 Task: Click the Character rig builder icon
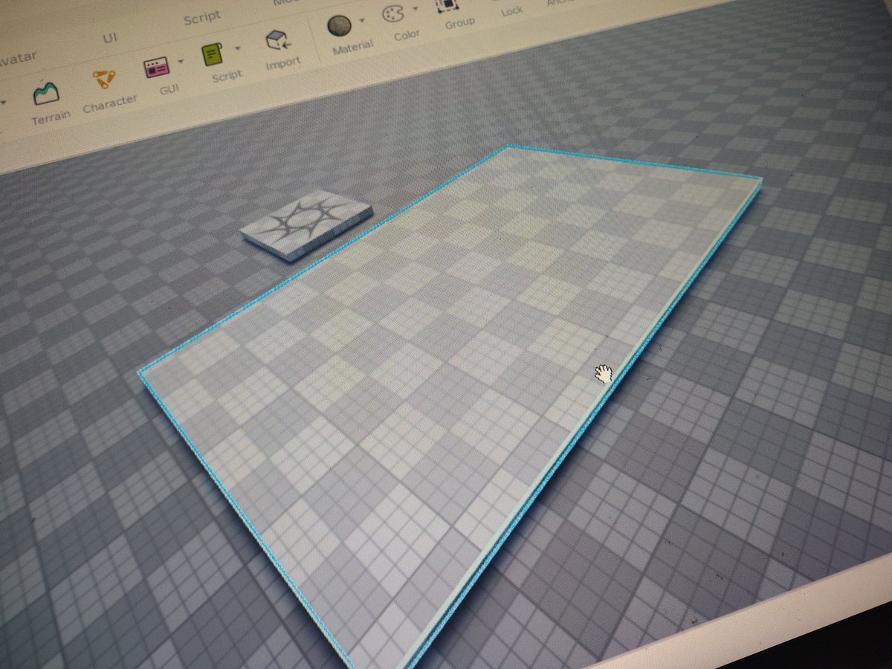pyautogui.click(x=103, y=80)
